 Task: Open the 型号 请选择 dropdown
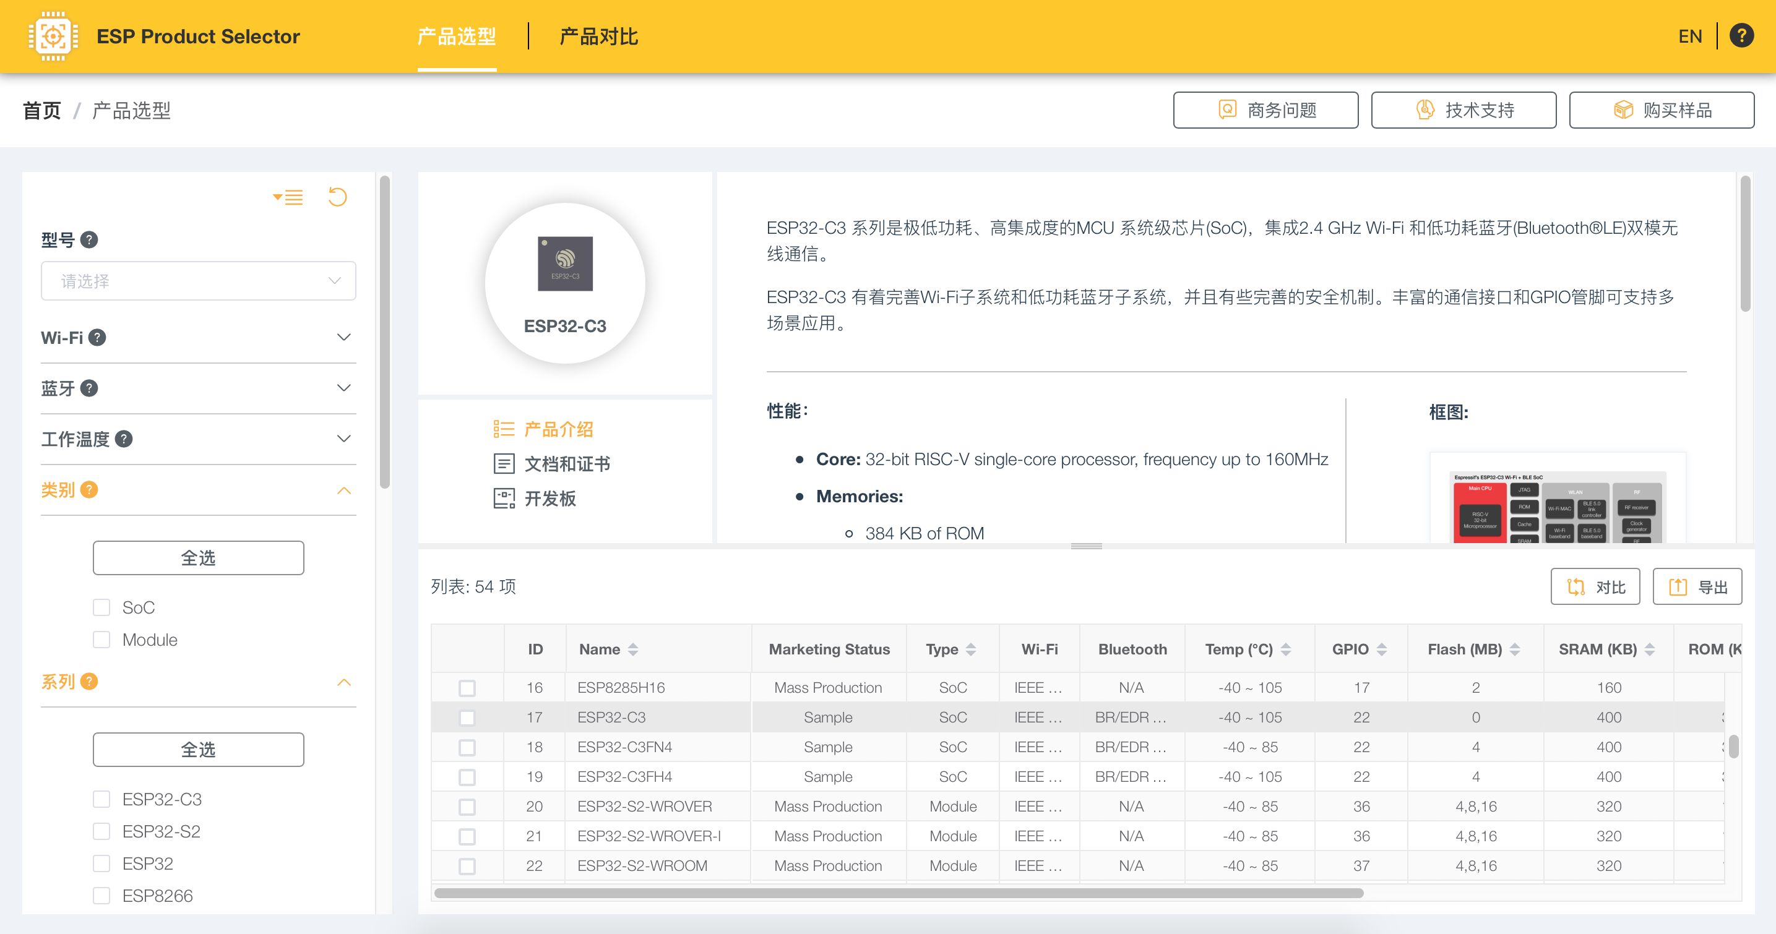coord(199,281)
